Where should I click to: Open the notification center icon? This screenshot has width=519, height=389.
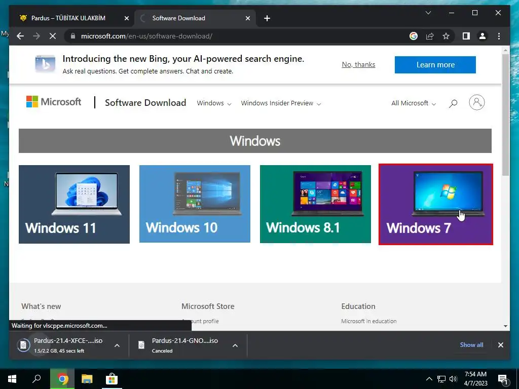pyautogui.click(x=503, y=379)
